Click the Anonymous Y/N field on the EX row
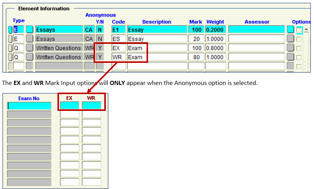Image resolution: width=314 pixels, height=189 pixels. tap(100, 48)
